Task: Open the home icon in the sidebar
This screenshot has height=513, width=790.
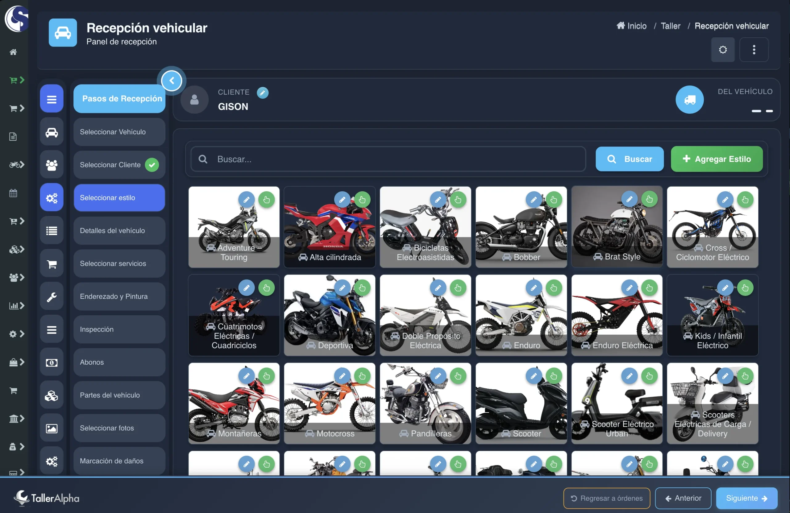Action: tap(13, 52)
